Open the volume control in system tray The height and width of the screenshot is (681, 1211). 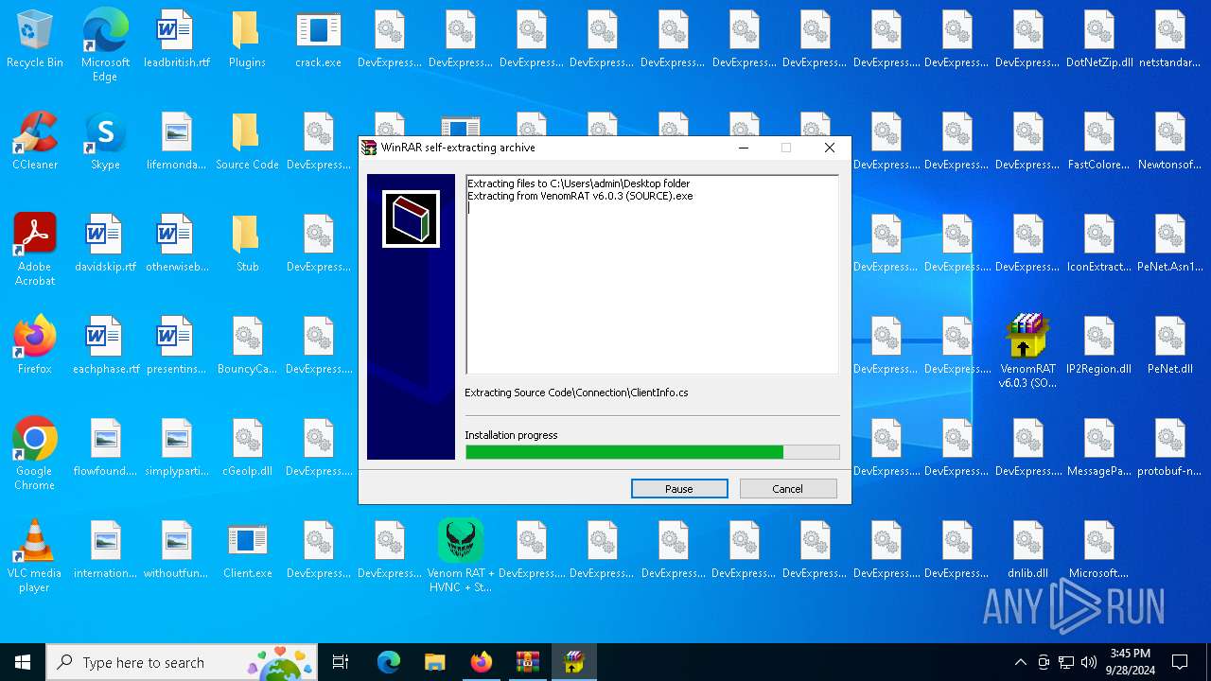click(1089, 662)
